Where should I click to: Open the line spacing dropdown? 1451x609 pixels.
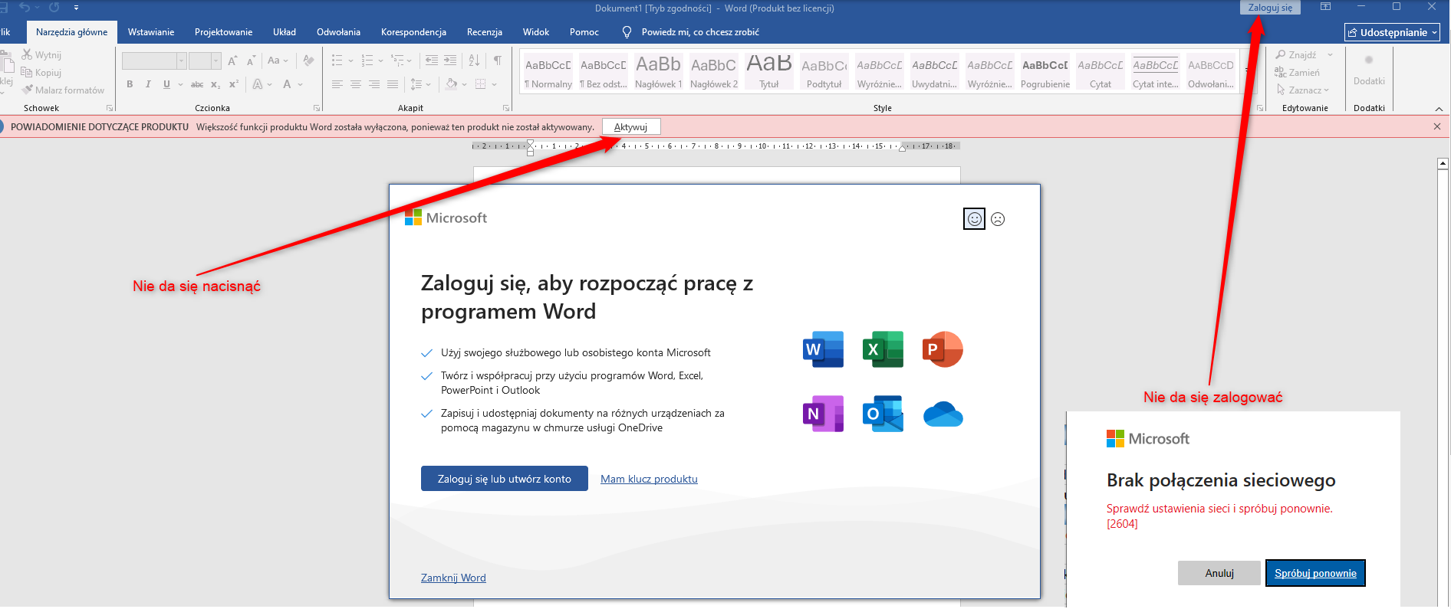click(x=429, y=84)
